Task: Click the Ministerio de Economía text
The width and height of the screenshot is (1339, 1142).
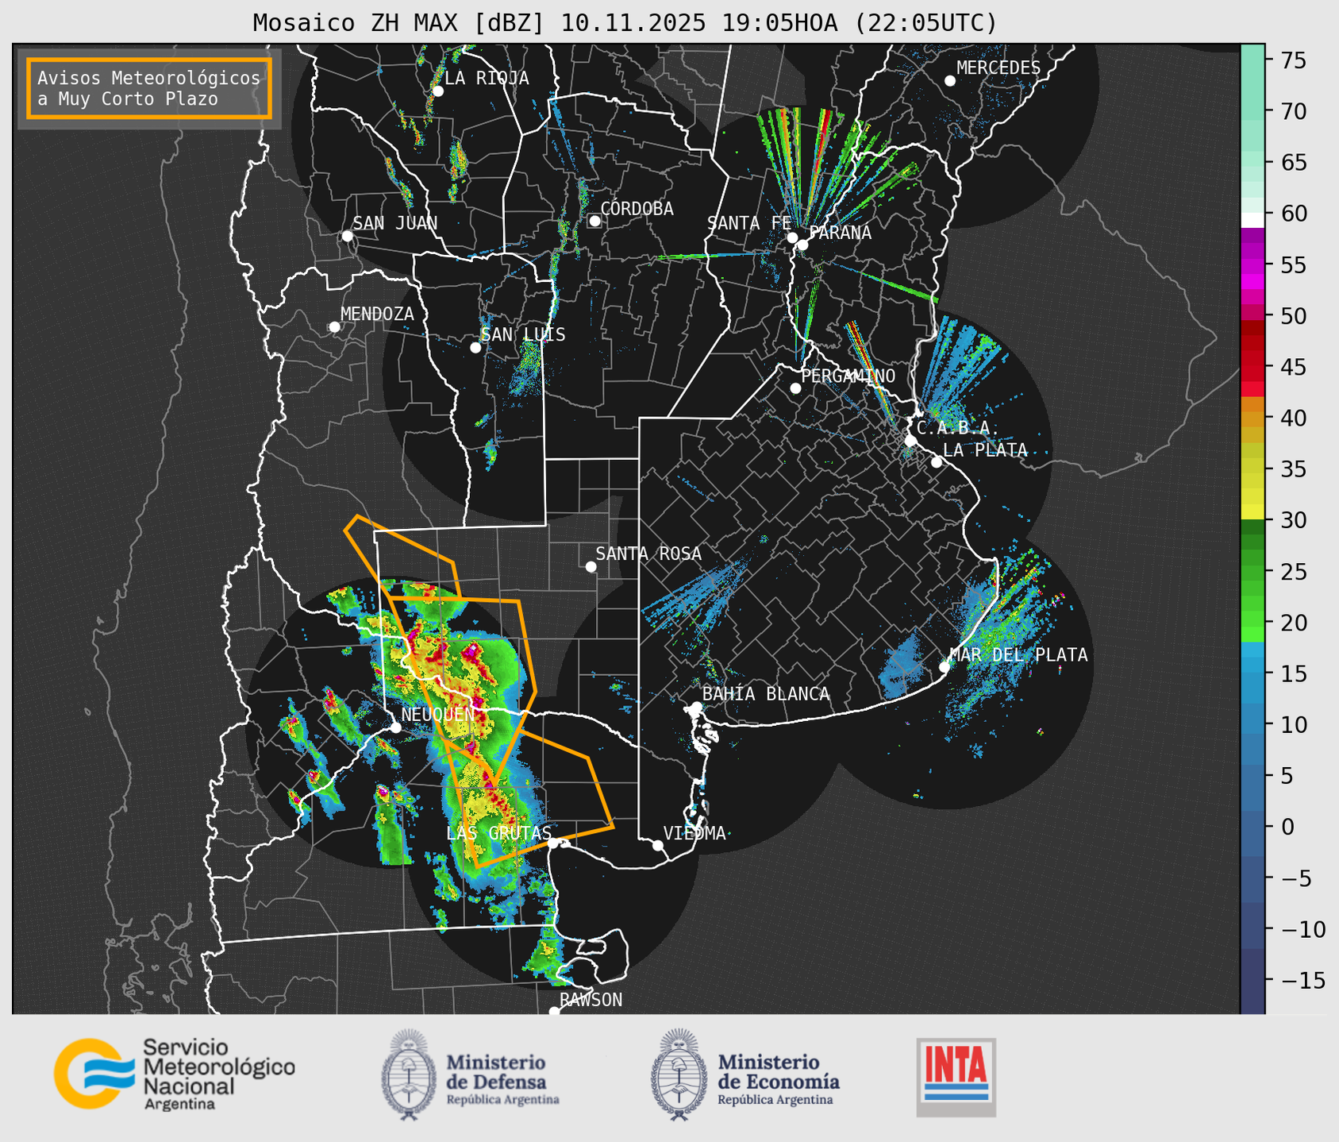Action: tap(779, 1078)
